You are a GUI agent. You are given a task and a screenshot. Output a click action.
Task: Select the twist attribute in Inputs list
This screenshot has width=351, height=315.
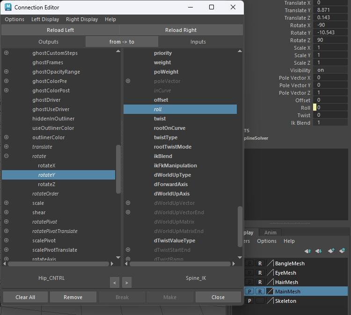click(160, 119)
